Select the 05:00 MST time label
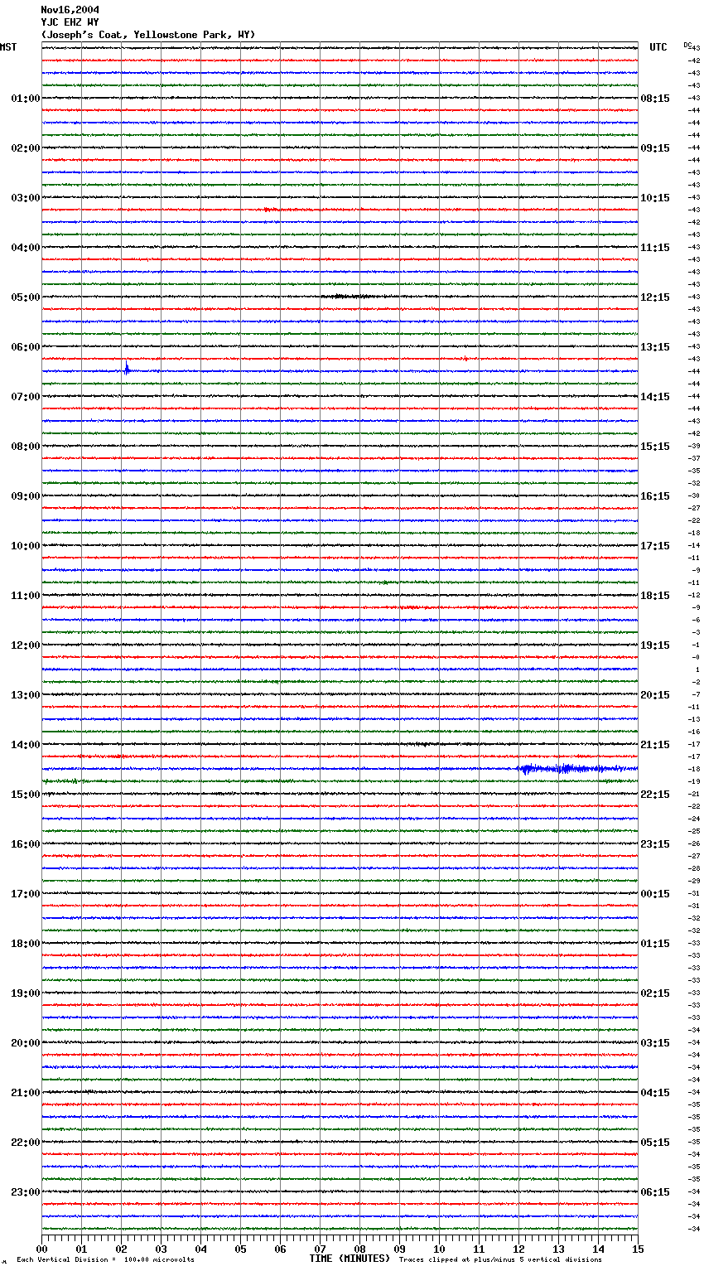This screenshot has width=704, height=1271. tap(26, 297)
